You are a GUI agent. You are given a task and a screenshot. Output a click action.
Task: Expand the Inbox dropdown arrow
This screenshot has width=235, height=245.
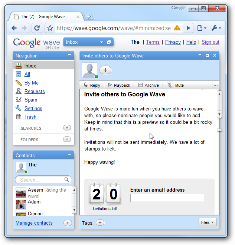[101, 42]
